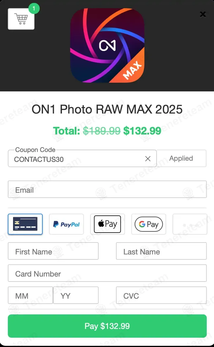Select PayPal payment option
Screen dimensions: 214x347
(66, 224)
